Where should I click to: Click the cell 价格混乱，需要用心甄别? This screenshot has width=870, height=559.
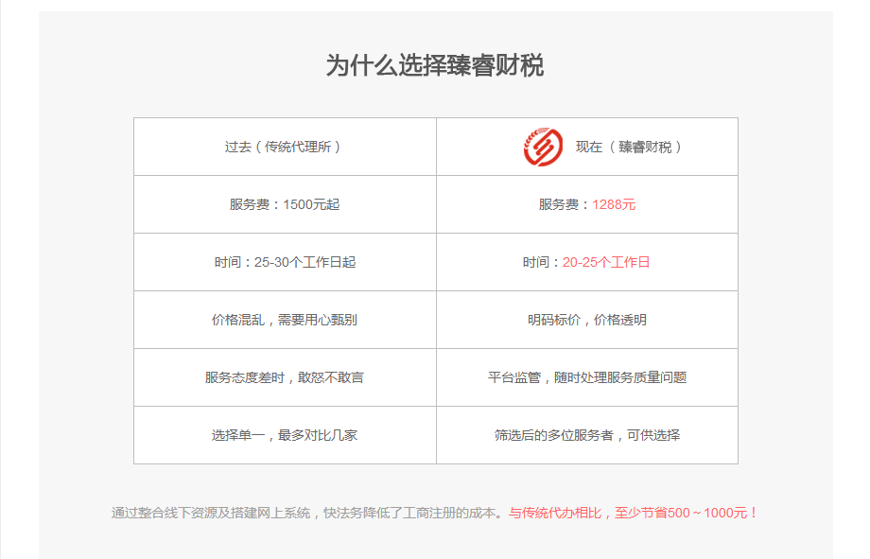[x=286, y=320]
